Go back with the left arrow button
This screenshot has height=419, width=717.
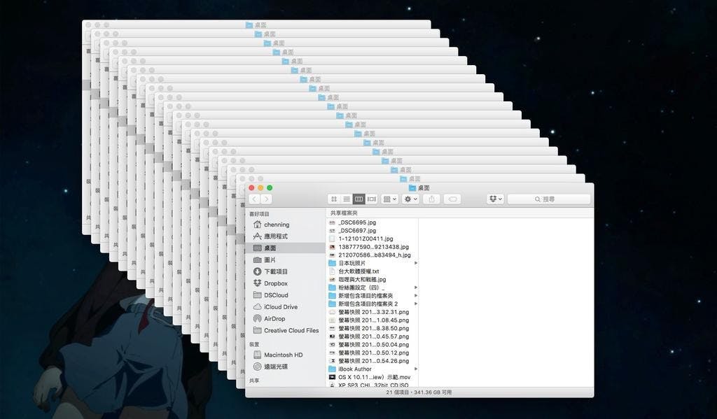[255, 199]
